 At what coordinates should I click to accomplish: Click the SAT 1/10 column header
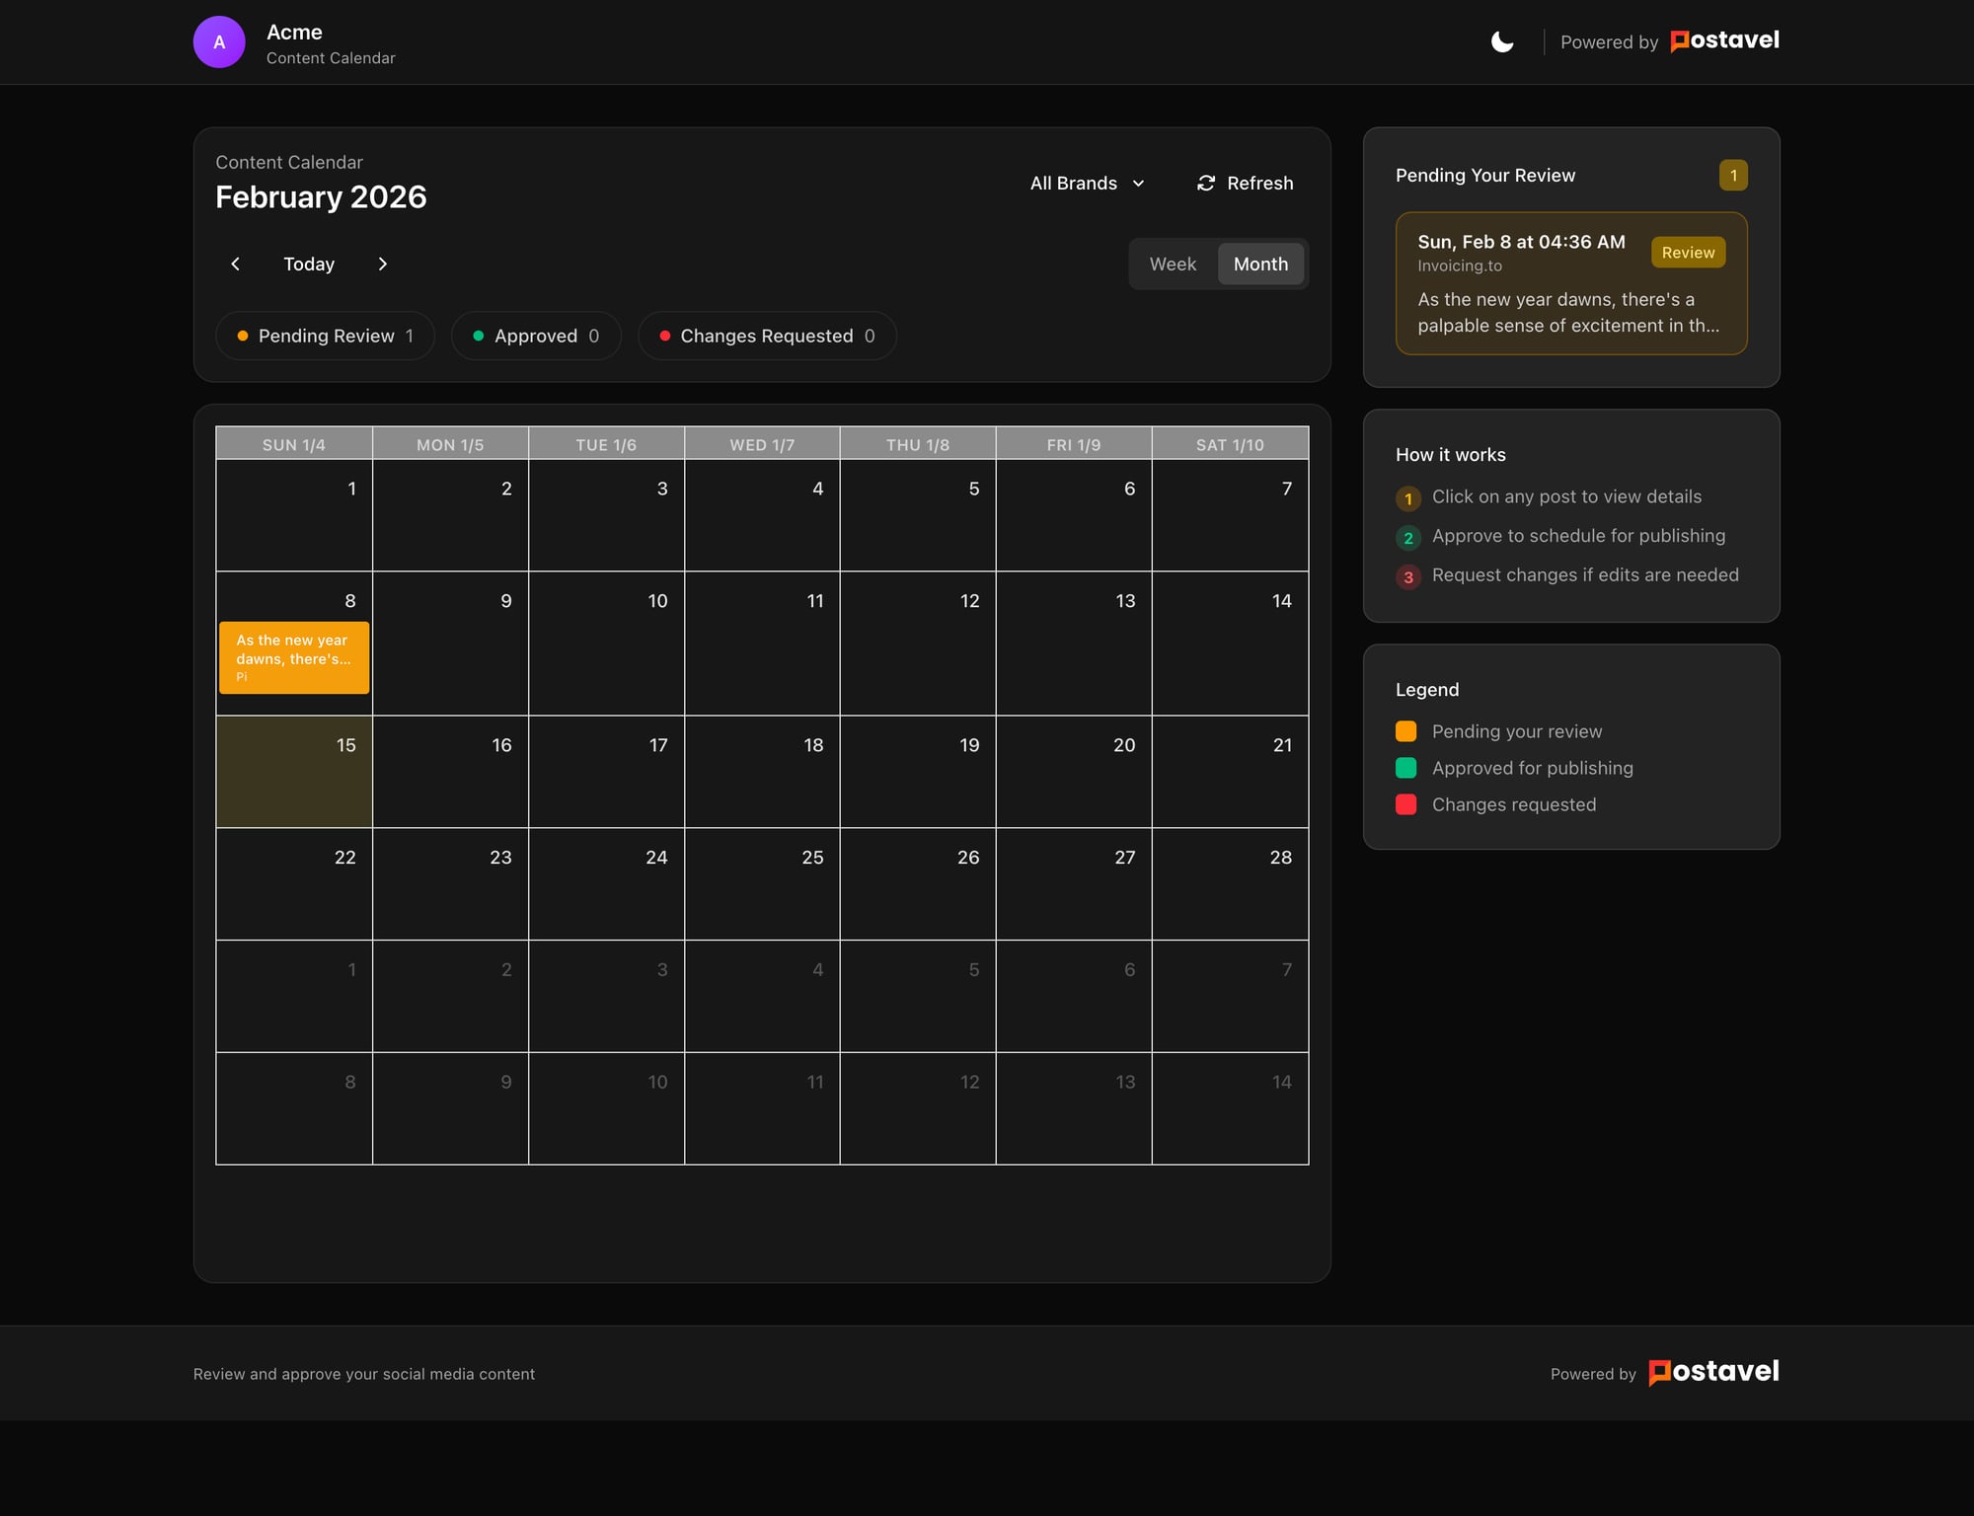pos(1230,444)
